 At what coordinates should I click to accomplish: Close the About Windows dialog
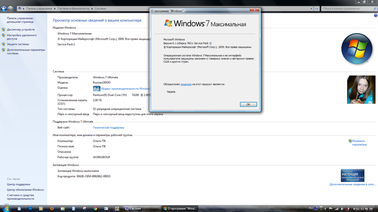pos(254,10)
